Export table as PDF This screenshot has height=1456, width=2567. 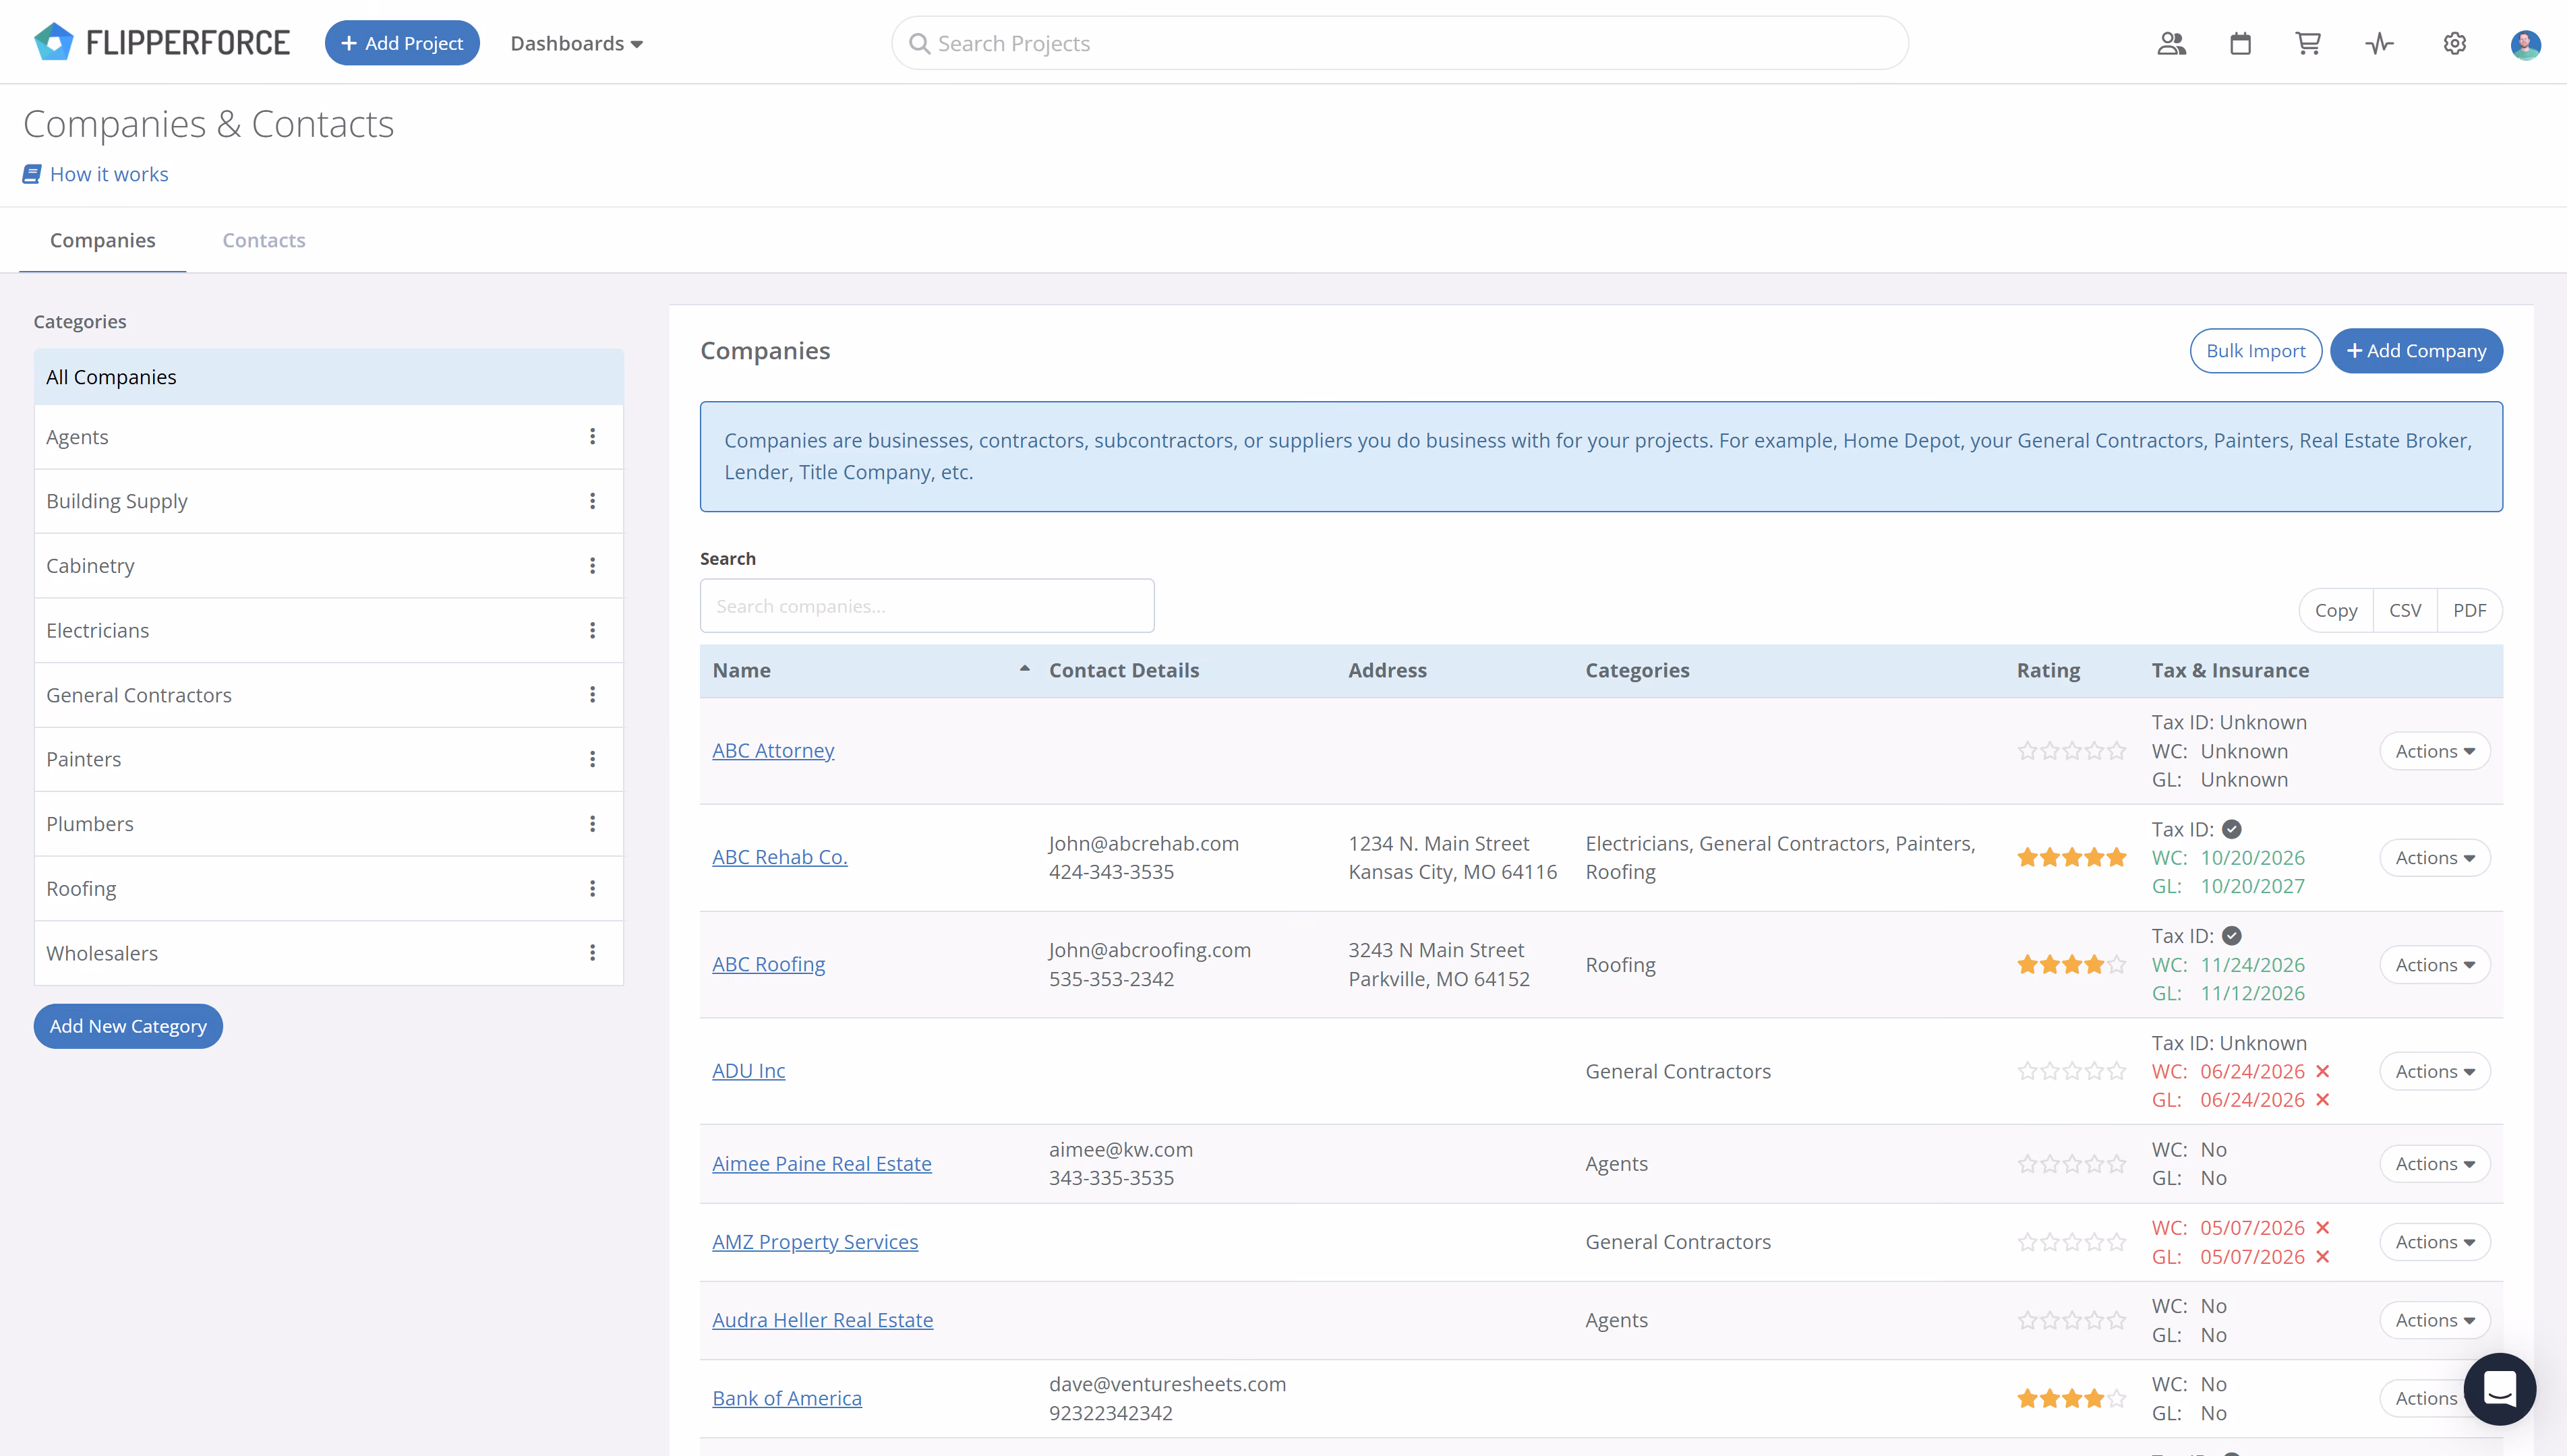click(2469, 610)
